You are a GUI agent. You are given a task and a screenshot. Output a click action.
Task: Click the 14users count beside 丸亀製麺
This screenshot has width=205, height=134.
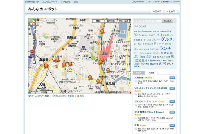[148, 78]
